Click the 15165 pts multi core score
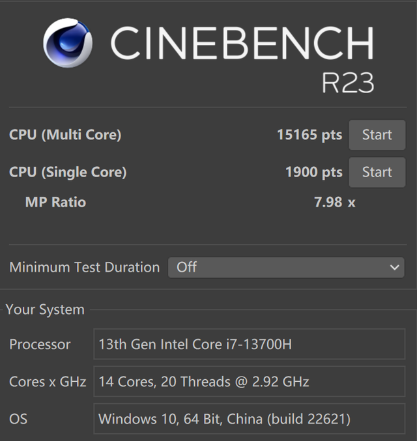This screenshot has width=417, height=441. 309,135
